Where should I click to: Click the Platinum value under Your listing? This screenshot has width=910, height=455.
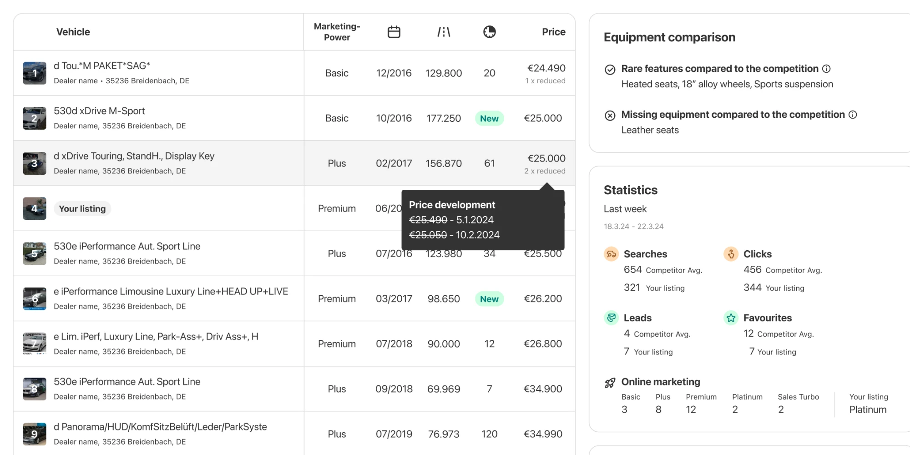point(868,409)
